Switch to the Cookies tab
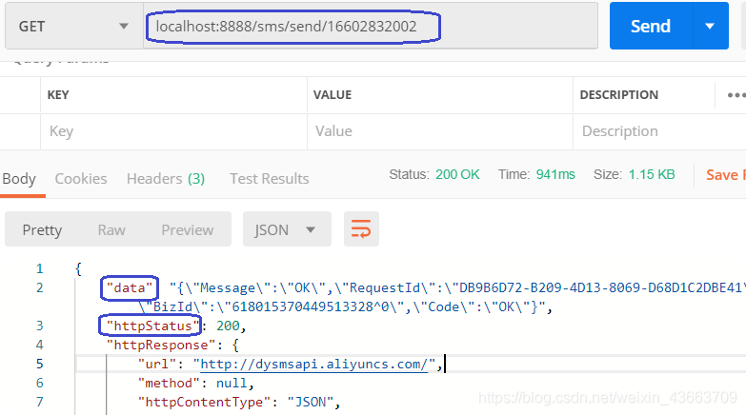 [x=81, y=179]
